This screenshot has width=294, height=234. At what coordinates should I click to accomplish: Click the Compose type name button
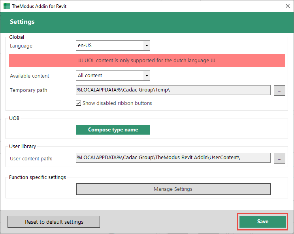pos(113,129)
